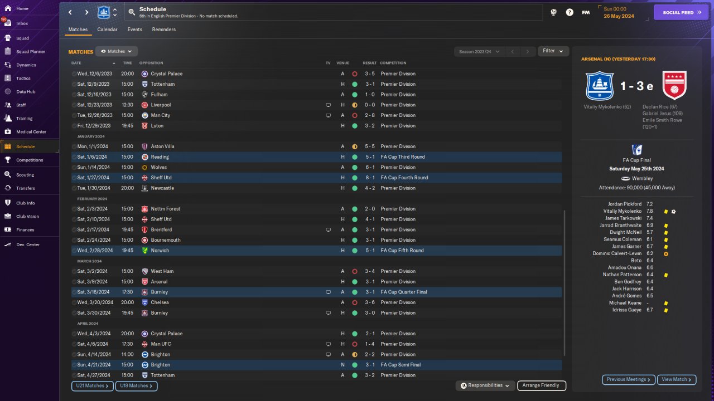The image size is (714, 401).
Task: Click the up/down chevrons beside the club badge
Action: tap(115, 12)
